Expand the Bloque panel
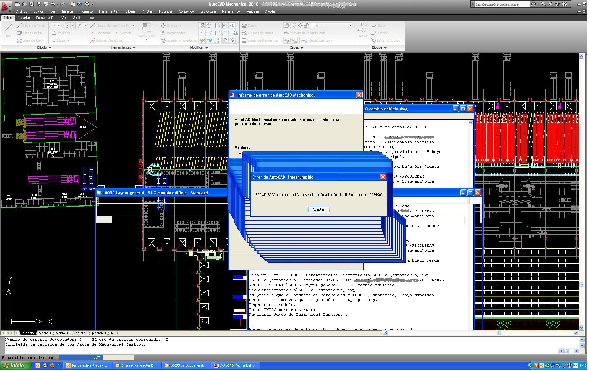 (379, 48)
